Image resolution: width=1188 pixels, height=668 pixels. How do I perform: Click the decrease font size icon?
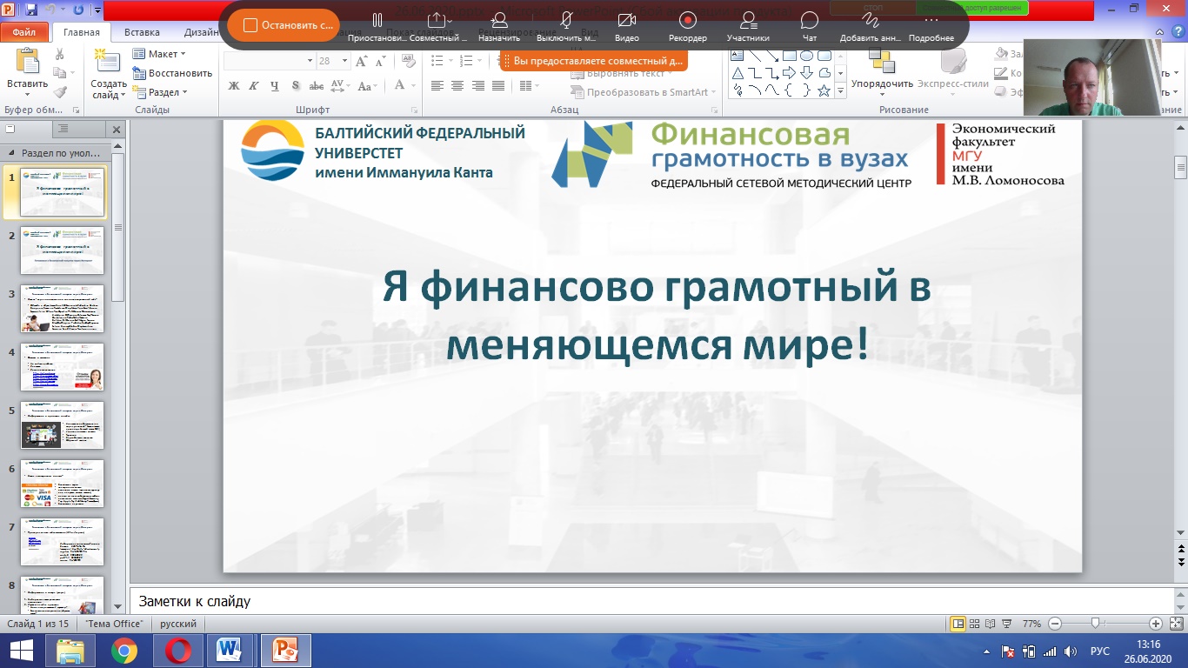pyautogui.click(x=380, y=61)
